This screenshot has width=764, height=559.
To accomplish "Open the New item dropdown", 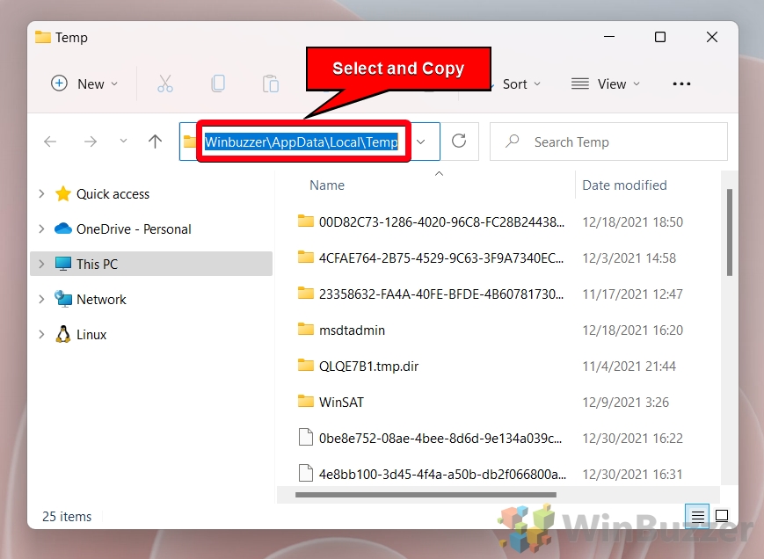I will coord(84,83).
